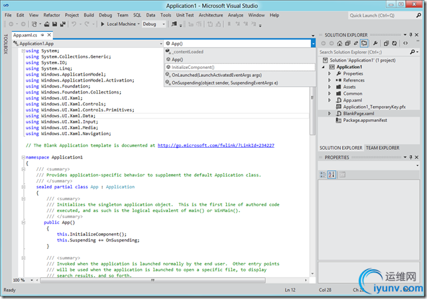Image resolution: width=427 pixels, height=299 pixels.
Task: Open the Properties object selector dropdown
Action: (418, 166)
